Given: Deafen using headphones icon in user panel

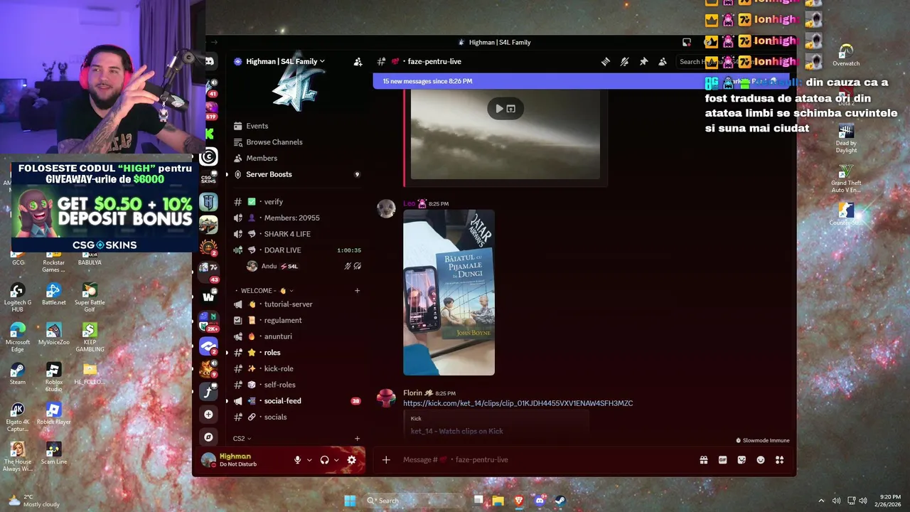Looking at the screenshot, I should pos(324,460).
